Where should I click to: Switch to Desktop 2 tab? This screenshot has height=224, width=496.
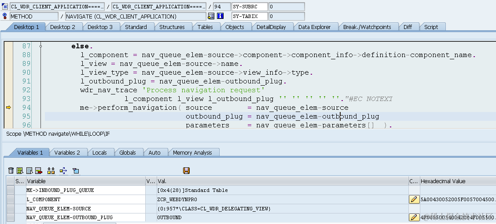pos(62,27)
